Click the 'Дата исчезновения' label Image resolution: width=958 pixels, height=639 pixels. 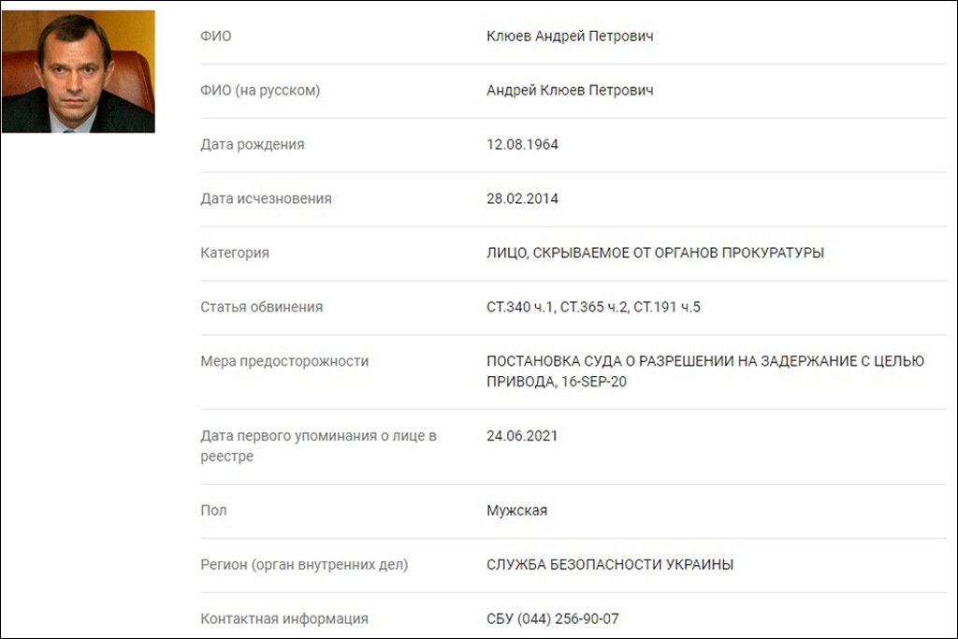coord(266,199)
